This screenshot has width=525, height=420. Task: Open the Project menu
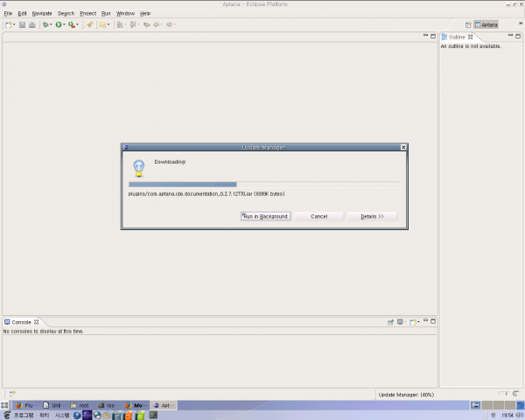tap(88, 14)
